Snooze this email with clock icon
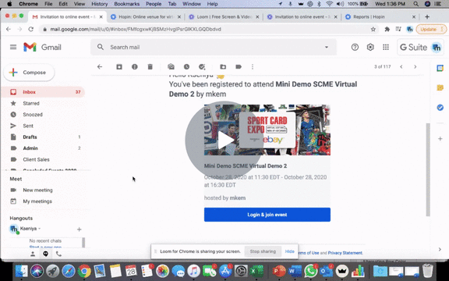This screenshot has width=449, height=281. coord(187,67)
